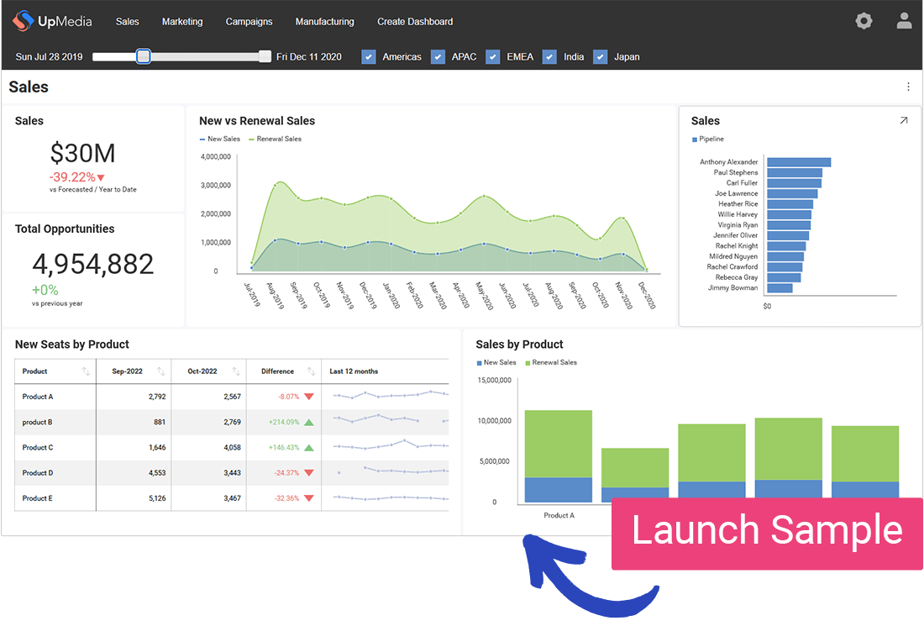924x626 pixels.
Task: Select Create Dashboard
Action: [x=415, y=21]
